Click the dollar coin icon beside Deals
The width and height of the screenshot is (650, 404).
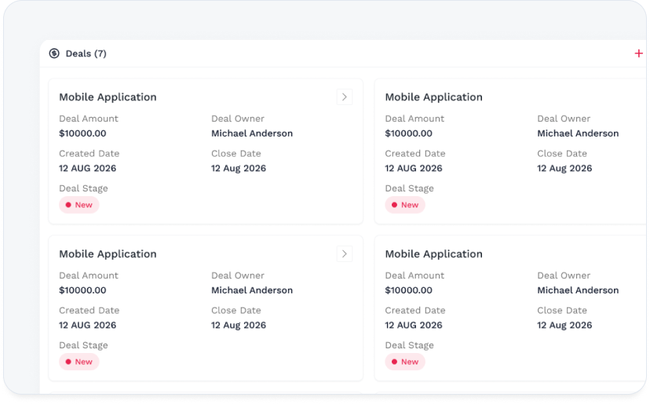54,53
